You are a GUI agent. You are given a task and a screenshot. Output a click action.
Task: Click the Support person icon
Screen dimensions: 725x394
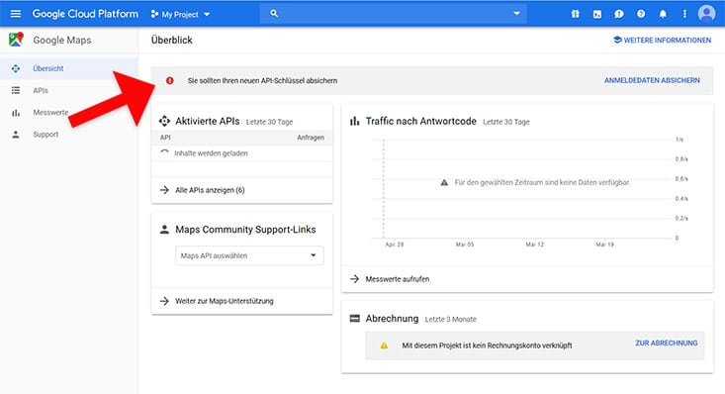tap(16, 135)
